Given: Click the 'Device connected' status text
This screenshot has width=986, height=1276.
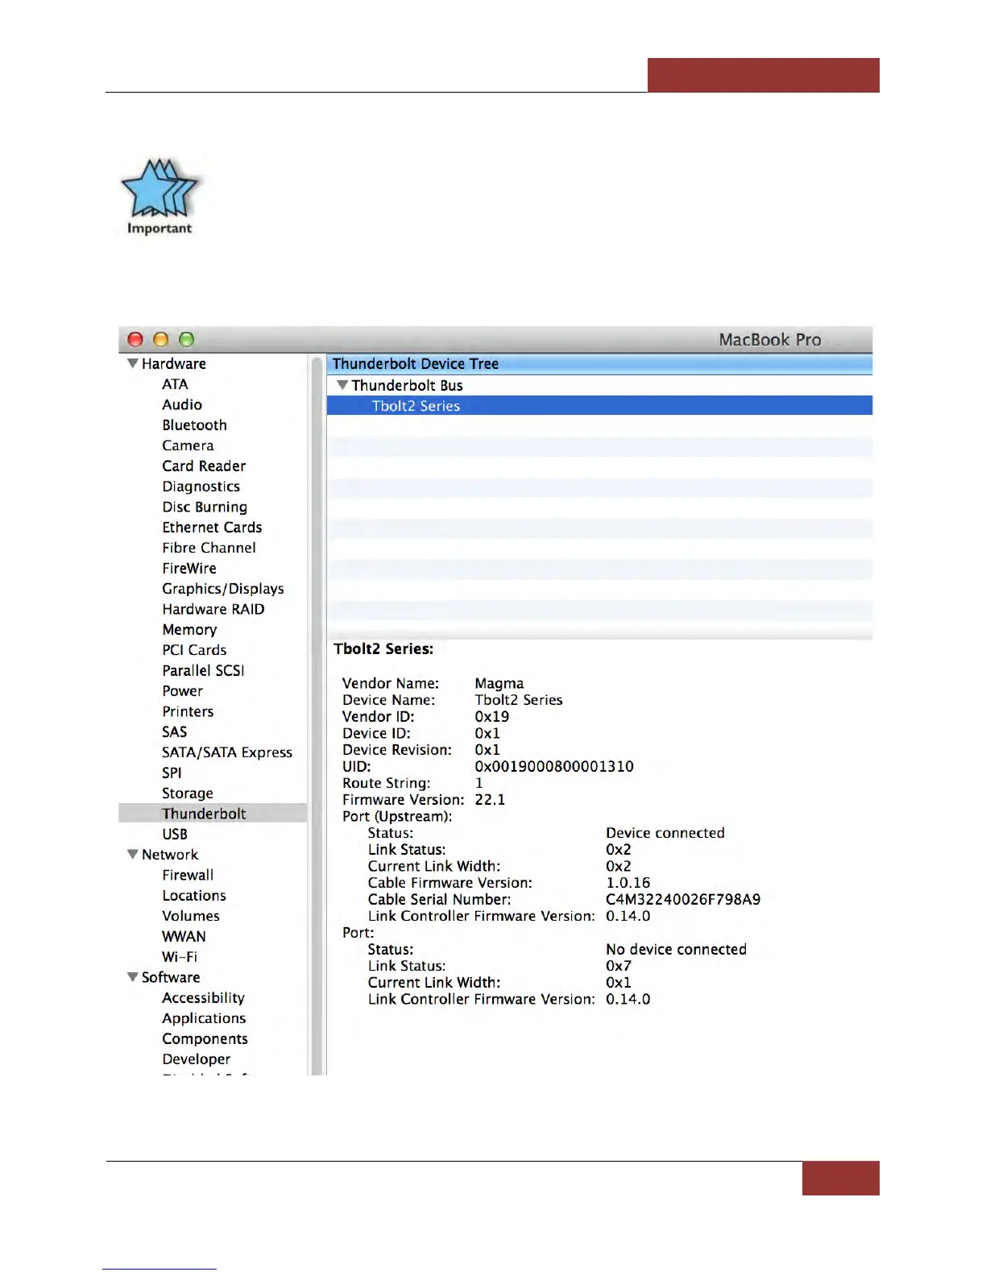Looking at the screenshot, I should (665, 833).
